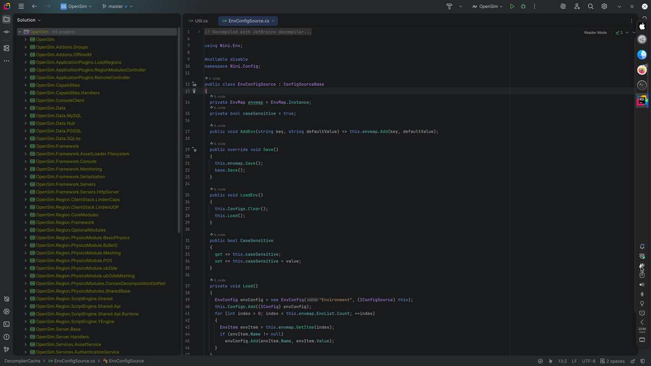Go to previous highlighted problem arrow
Viewport: 651px width, 366px height.
pos(627,33)
